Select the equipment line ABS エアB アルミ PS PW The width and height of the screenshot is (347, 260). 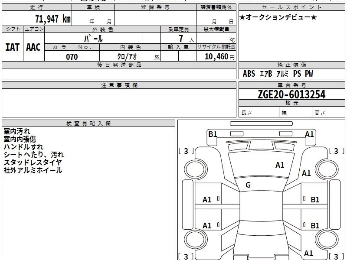(x=278, y=74)
